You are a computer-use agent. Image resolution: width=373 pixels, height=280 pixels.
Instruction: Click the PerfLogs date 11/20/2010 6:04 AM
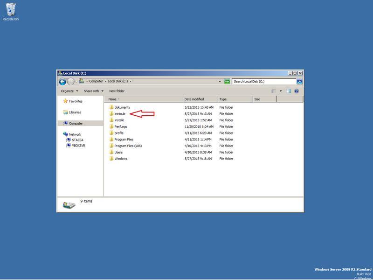click(199, 126)
